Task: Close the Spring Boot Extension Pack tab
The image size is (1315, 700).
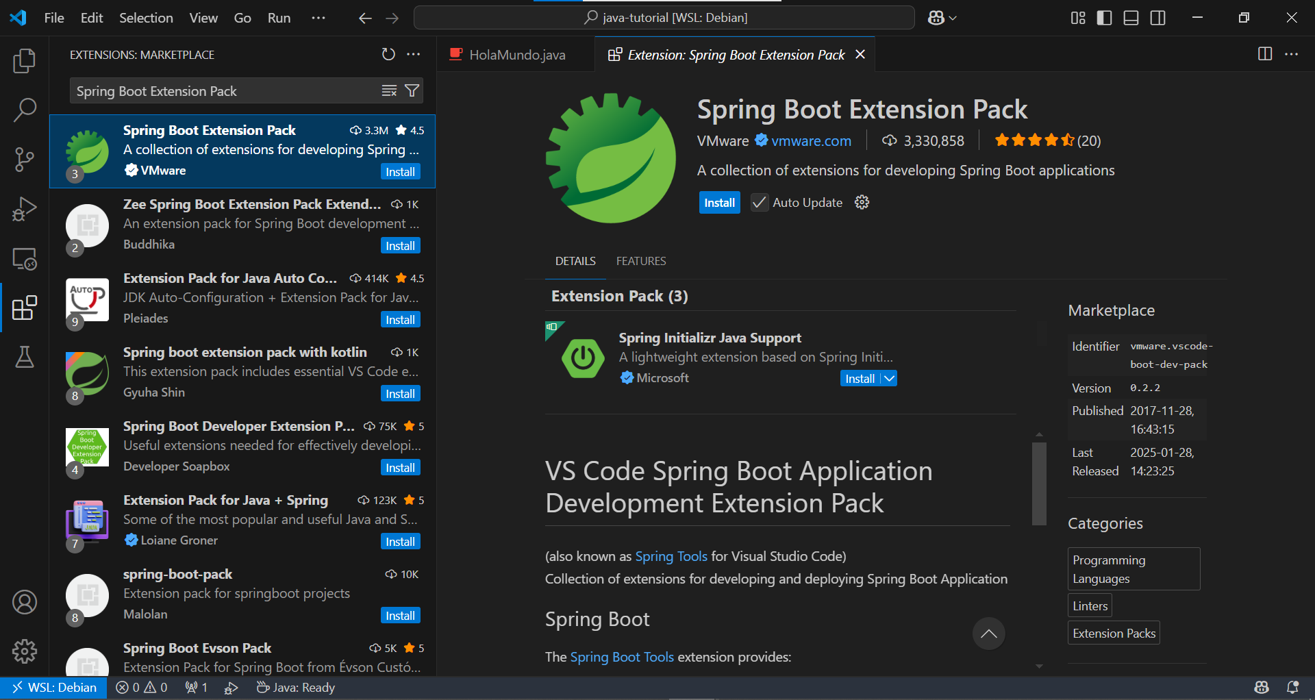Action: pyautogui.click(x=860, y=54)
